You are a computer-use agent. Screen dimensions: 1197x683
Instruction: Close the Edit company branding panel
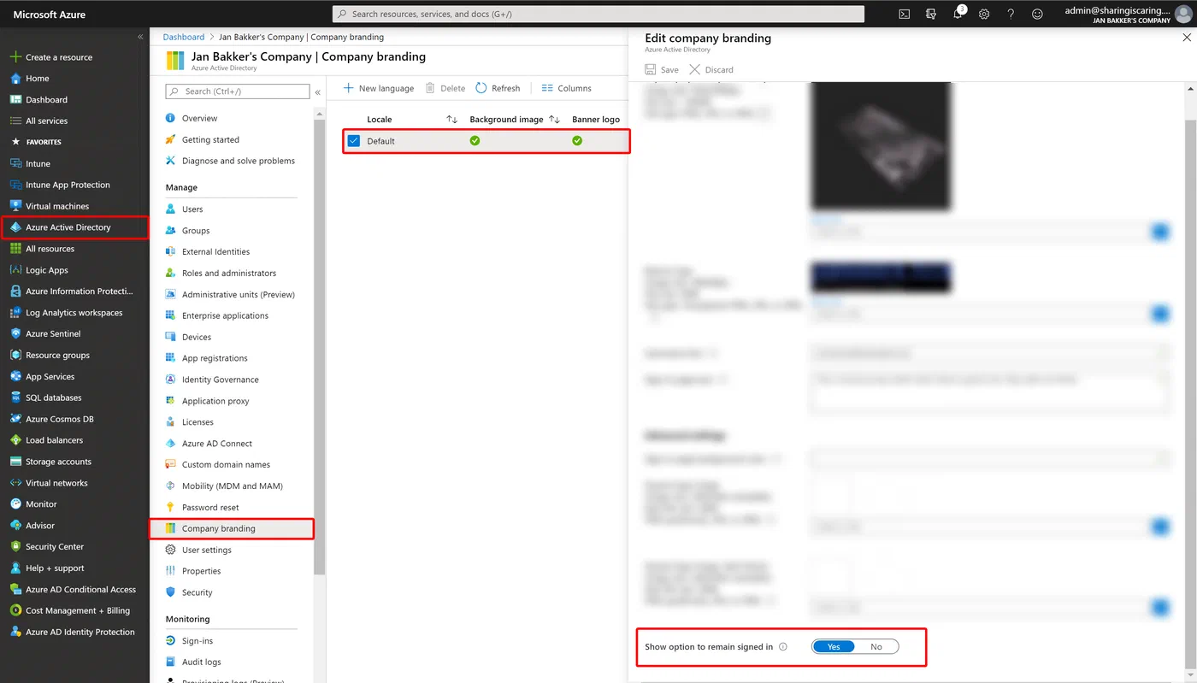point(1186,38)
